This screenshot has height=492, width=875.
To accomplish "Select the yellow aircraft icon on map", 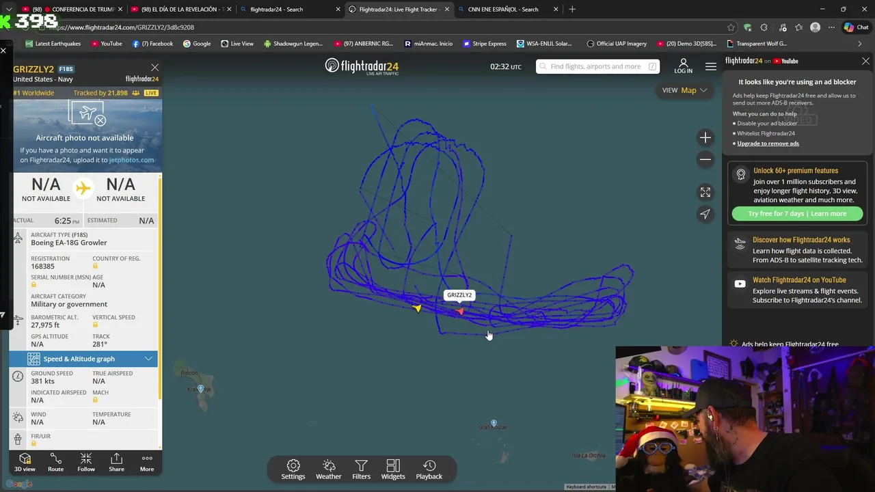I will pyautogui.click(x=417, y=308).
